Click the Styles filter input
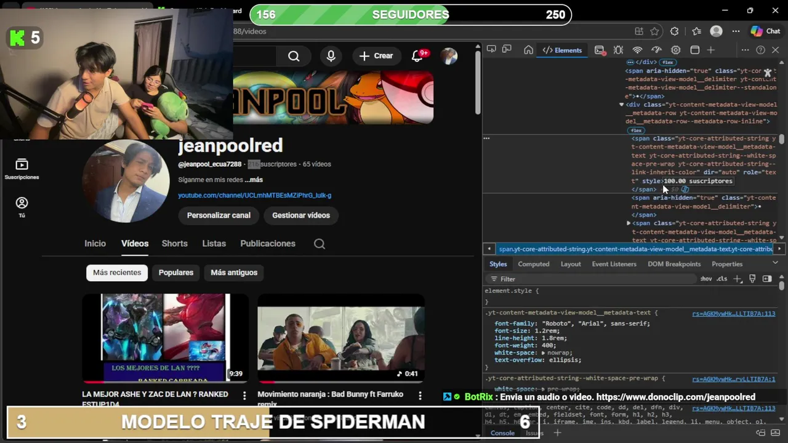The height and width of the screenshot is (443, 788). coord(591,279)
